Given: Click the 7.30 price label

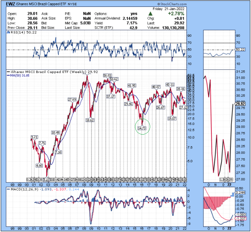Looking at the screenshot, I should pos(58,152).
